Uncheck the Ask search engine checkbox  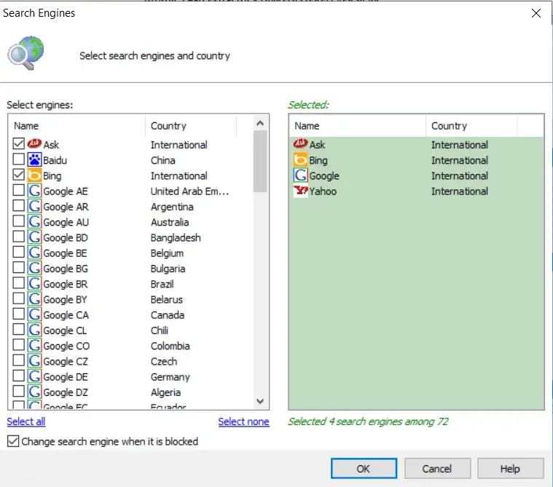click(18, 143)
